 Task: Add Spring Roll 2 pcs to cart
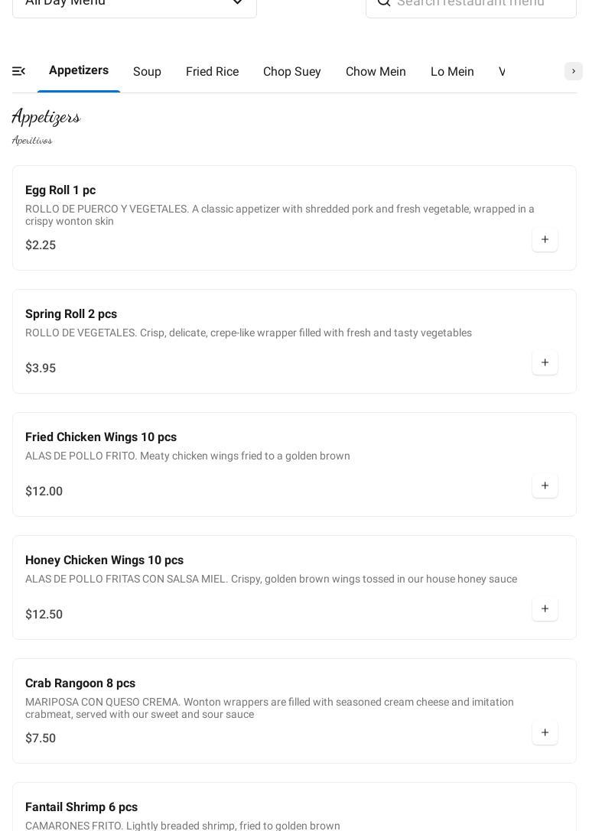coord(545,363)
